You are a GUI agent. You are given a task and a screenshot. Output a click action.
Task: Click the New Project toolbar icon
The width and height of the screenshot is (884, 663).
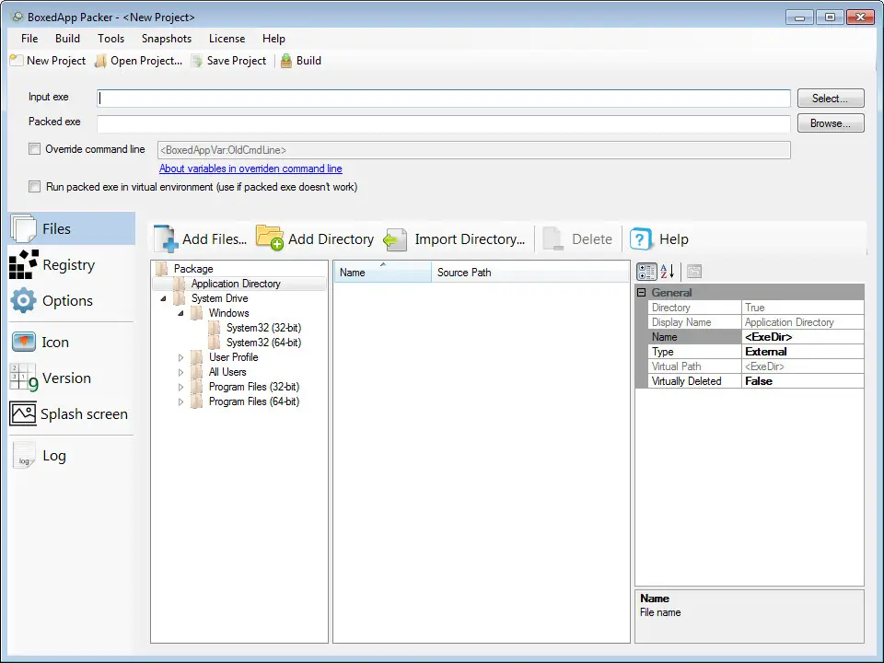(x=17, y=61)
